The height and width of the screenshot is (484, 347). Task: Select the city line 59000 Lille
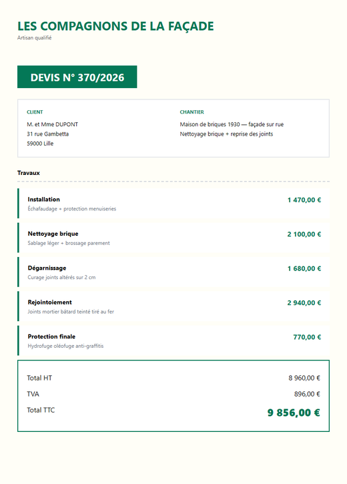40,144
